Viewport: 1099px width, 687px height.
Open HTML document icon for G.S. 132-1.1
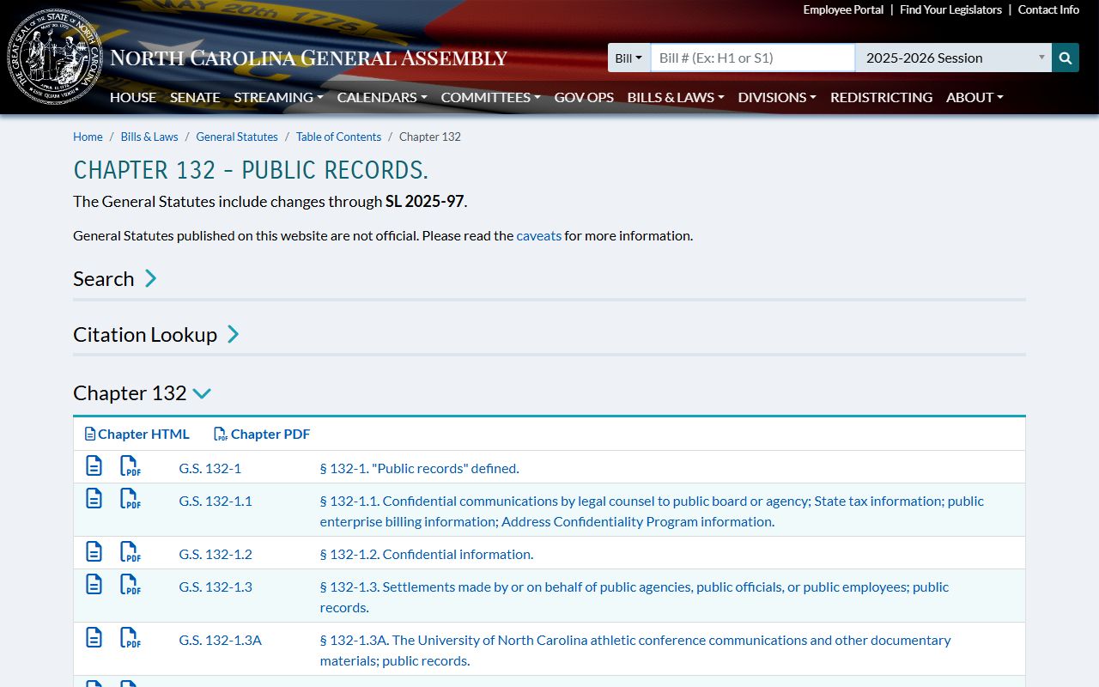point(94,499)
